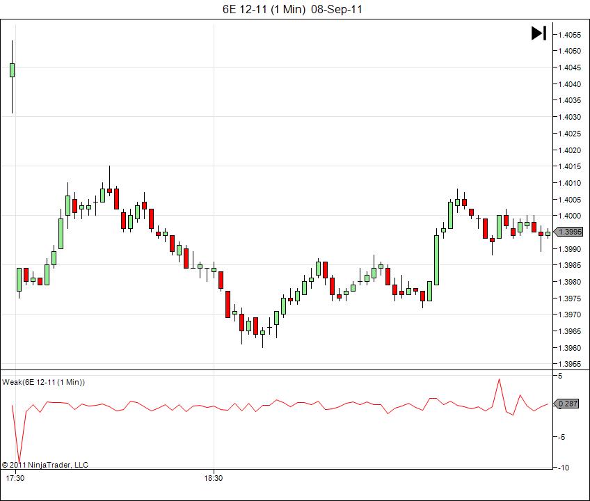The image size is (590, 501).
Task: Click the 1.4015 price axis label
Action: point(569,166)
